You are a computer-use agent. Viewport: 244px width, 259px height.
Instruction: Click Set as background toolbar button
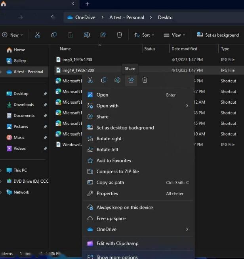pyautogui.click(x=218, y=35)
